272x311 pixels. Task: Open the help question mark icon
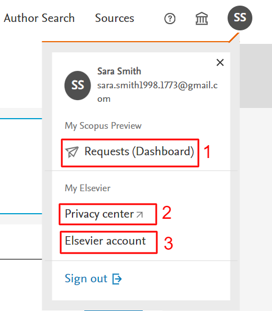pos(170,19)
